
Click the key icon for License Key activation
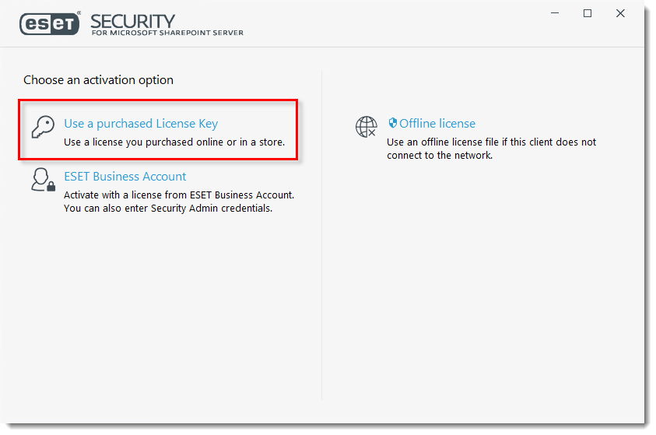click(43, 127)
